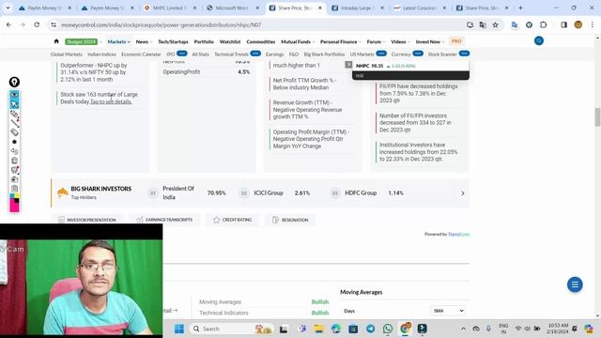Image resolution: width=601 pixels, height=338 pixels.
Task: Pick the yellow color swatch in annotation toolbar
Action: [x=17, y=196]
